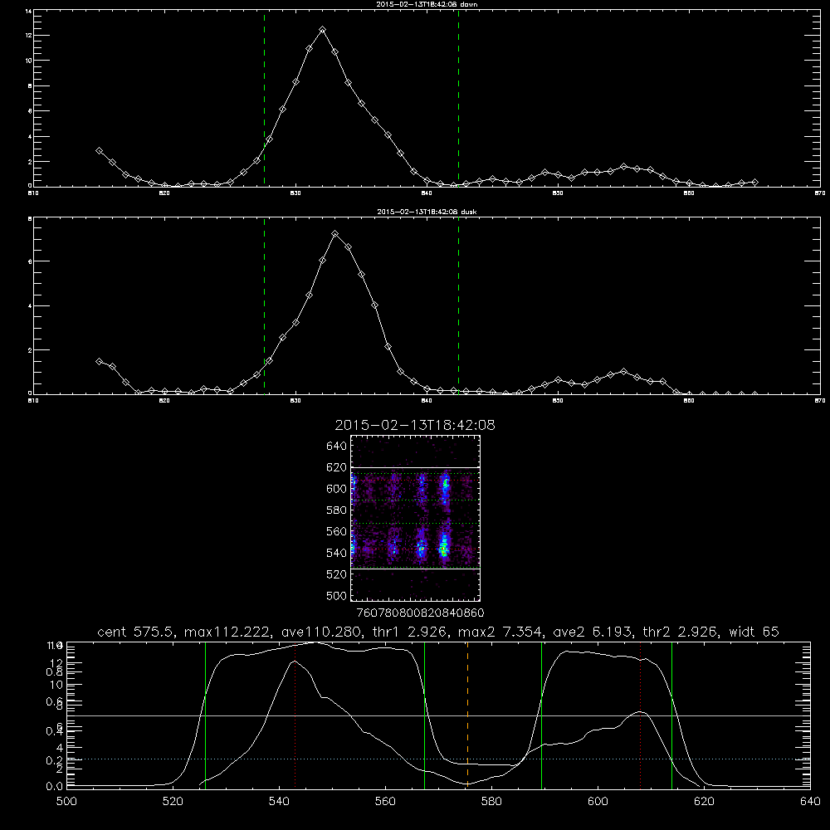Click the x-axis label 620 of the bottom plot

[x=704, y=802]
